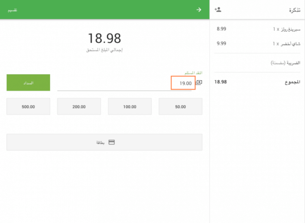Viewport: 305px width, 223px height.
Task: Tap the 200.00 quick cash amount
Action: (x=79, y=107)
